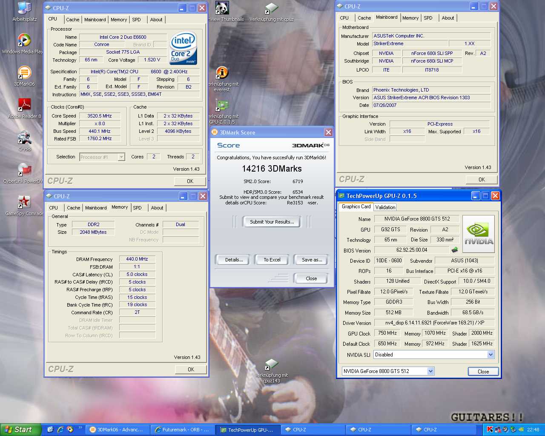Click the NVIDIA logo in GPU-Z
This screenshot has height=436, width=545.
[x=479, y=234]
